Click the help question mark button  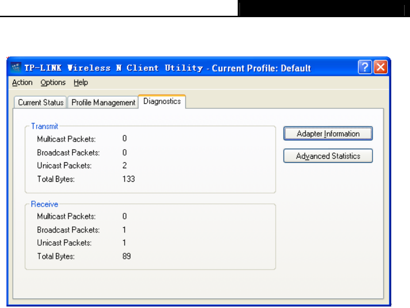coord(365,67)
